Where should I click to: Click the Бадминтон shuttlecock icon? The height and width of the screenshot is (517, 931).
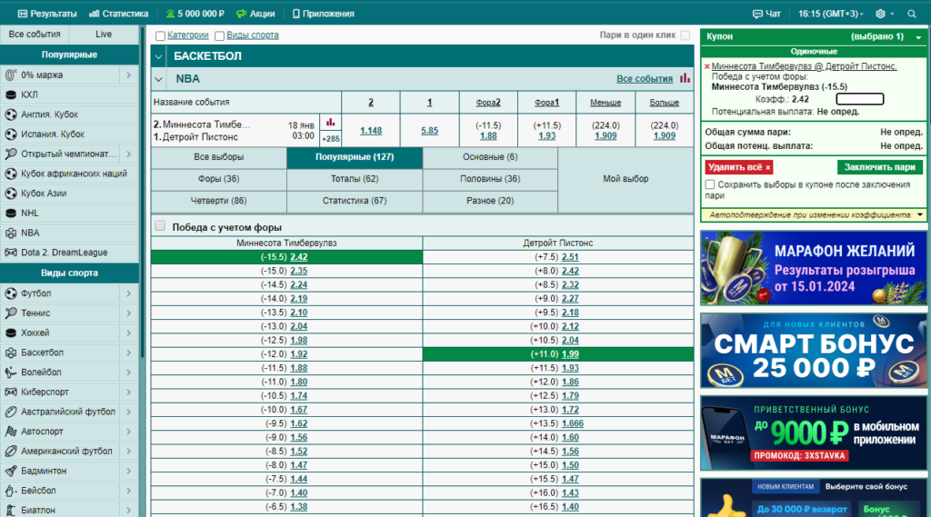11,471
